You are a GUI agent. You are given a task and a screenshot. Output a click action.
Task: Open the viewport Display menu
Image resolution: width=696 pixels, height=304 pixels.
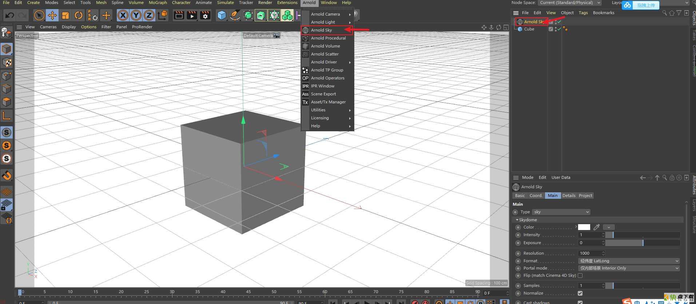(x=69, y=27)
